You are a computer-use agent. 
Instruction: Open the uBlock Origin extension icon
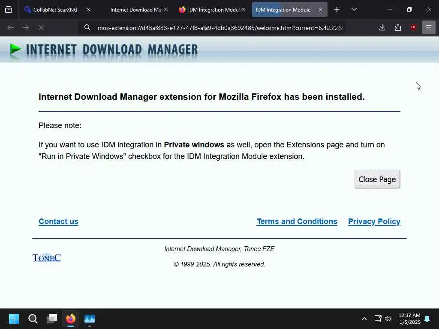pos(413,27)
